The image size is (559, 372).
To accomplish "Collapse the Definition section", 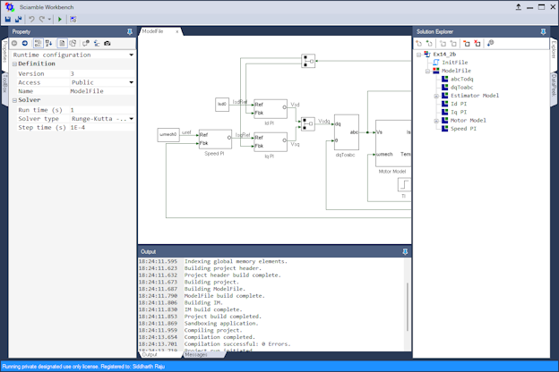I will (x=14, y=64).
